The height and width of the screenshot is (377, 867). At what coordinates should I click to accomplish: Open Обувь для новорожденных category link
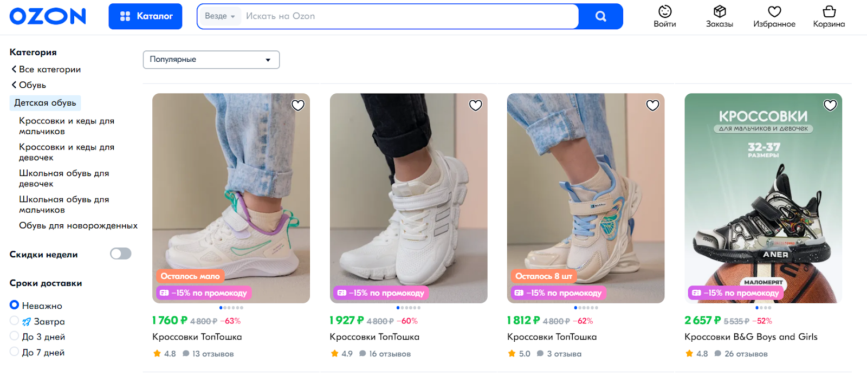78,225
